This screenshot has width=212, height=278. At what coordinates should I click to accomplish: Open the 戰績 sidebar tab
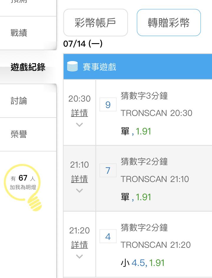[28, 33]
